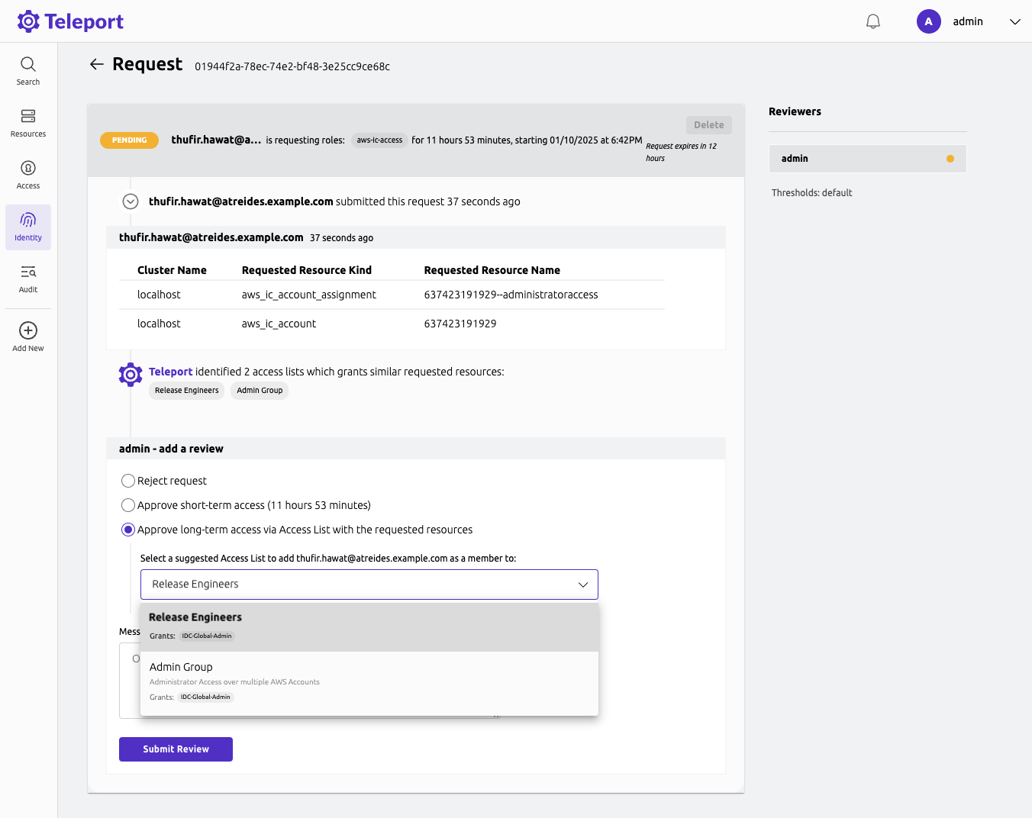Open Search from the sidebar
This screenshot has height=818, width=1032.
tap(27, 70)
